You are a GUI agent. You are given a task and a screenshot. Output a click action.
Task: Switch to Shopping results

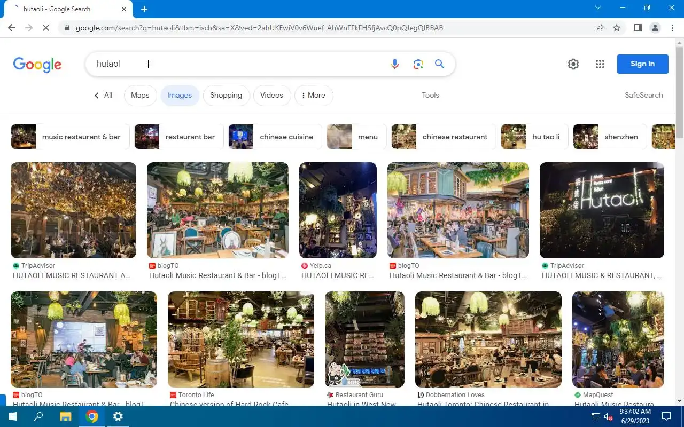click(226, 96)
